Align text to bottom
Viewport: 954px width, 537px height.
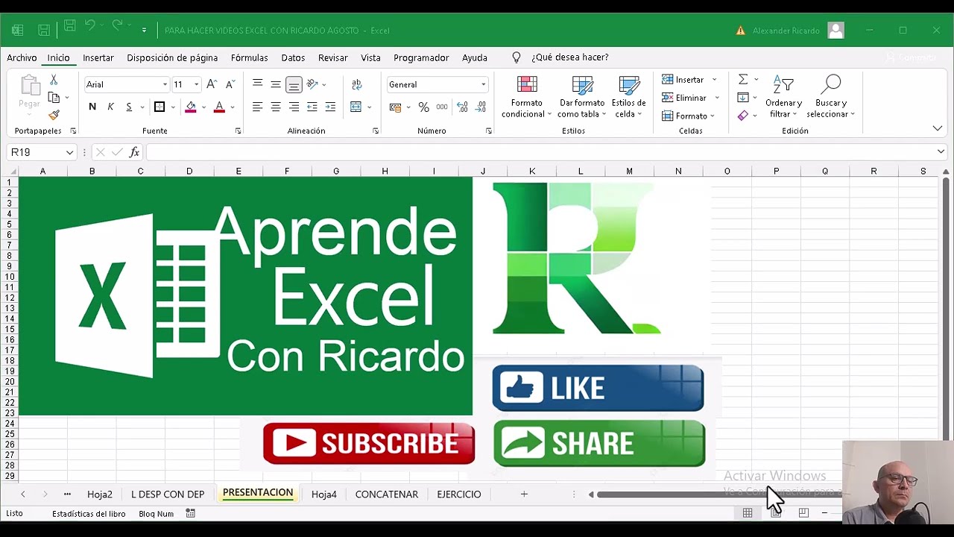(x=294, y=84)
